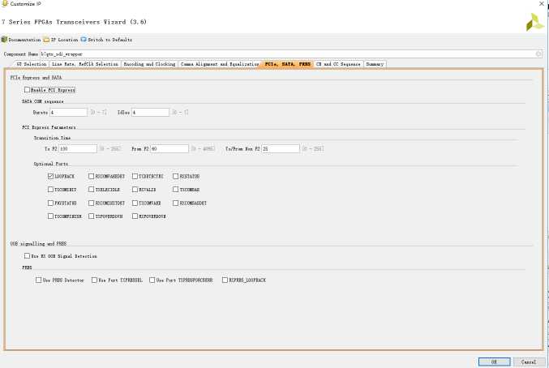Viewport: 549px width, 368px height.
Task: Tick the TXCOMWAKE port checkbox
Action: 135,203
